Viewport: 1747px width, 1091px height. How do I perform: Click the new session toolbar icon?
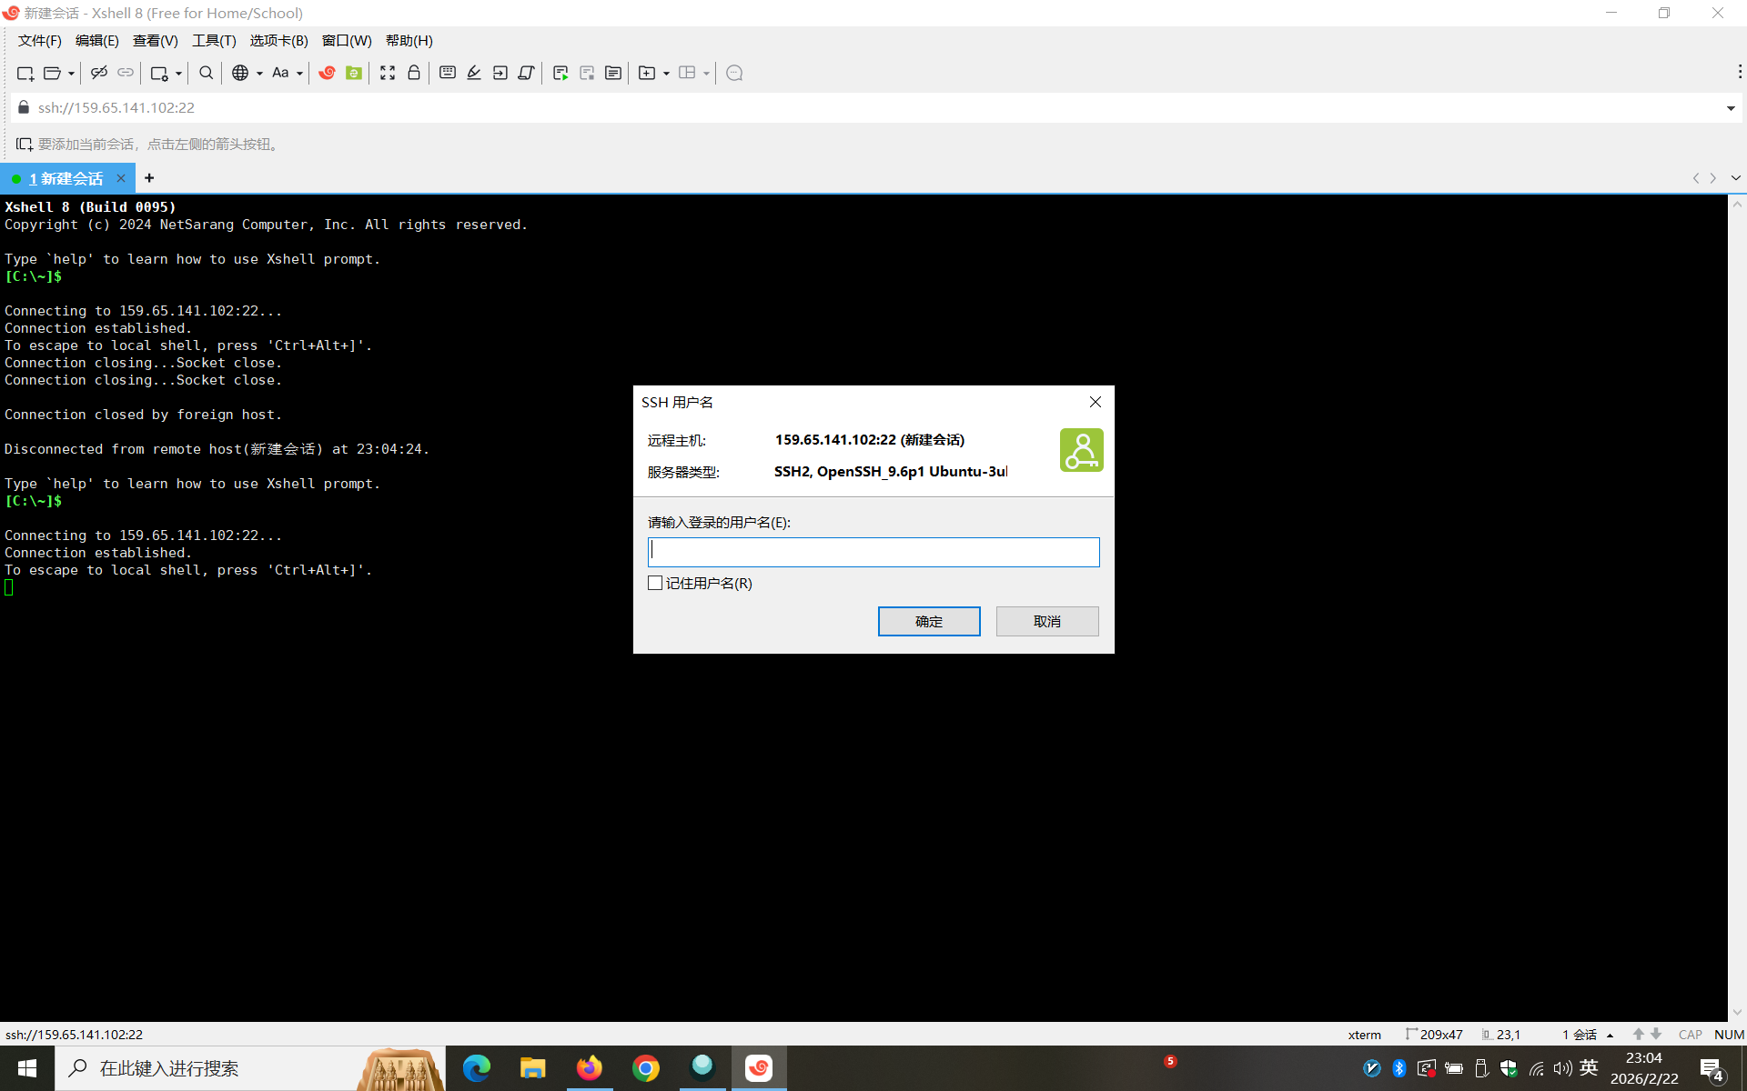pos(25,73)
